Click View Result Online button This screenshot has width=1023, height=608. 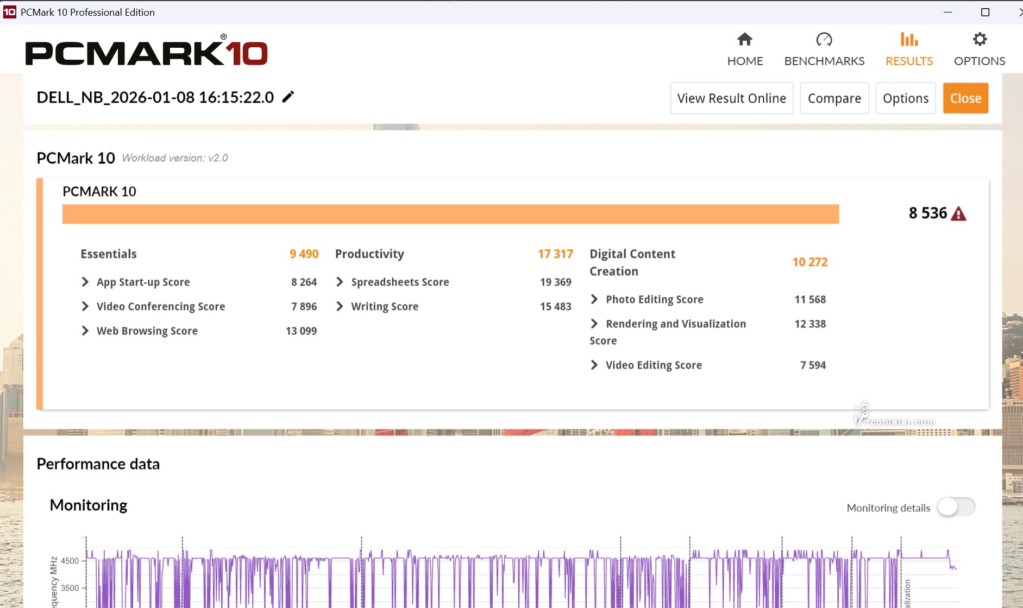tap(732, 98)
